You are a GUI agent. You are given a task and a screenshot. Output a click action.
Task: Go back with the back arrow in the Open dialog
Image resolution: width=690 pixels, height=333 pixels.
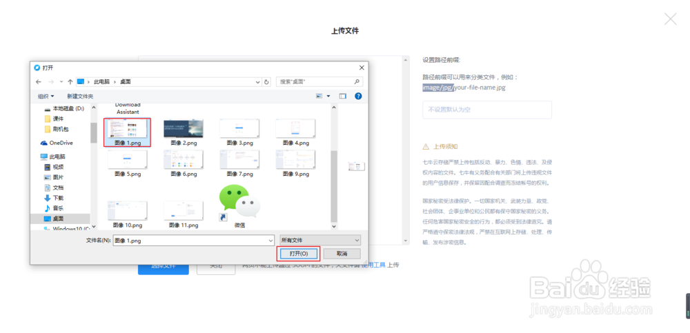point(39,82)
